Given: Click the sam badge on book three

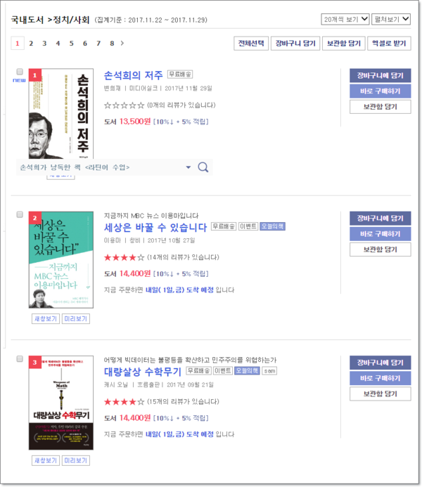Looking at the screenshot, I should 269,371.
